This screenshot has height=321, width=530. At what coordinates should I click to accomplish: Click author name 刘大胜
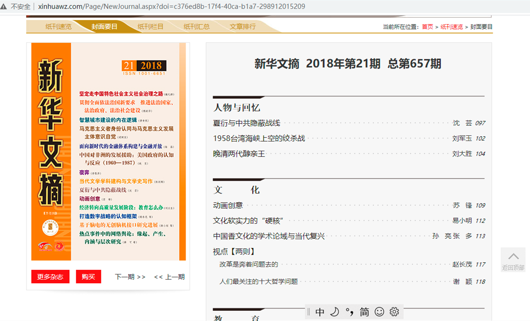pos(462,154)
